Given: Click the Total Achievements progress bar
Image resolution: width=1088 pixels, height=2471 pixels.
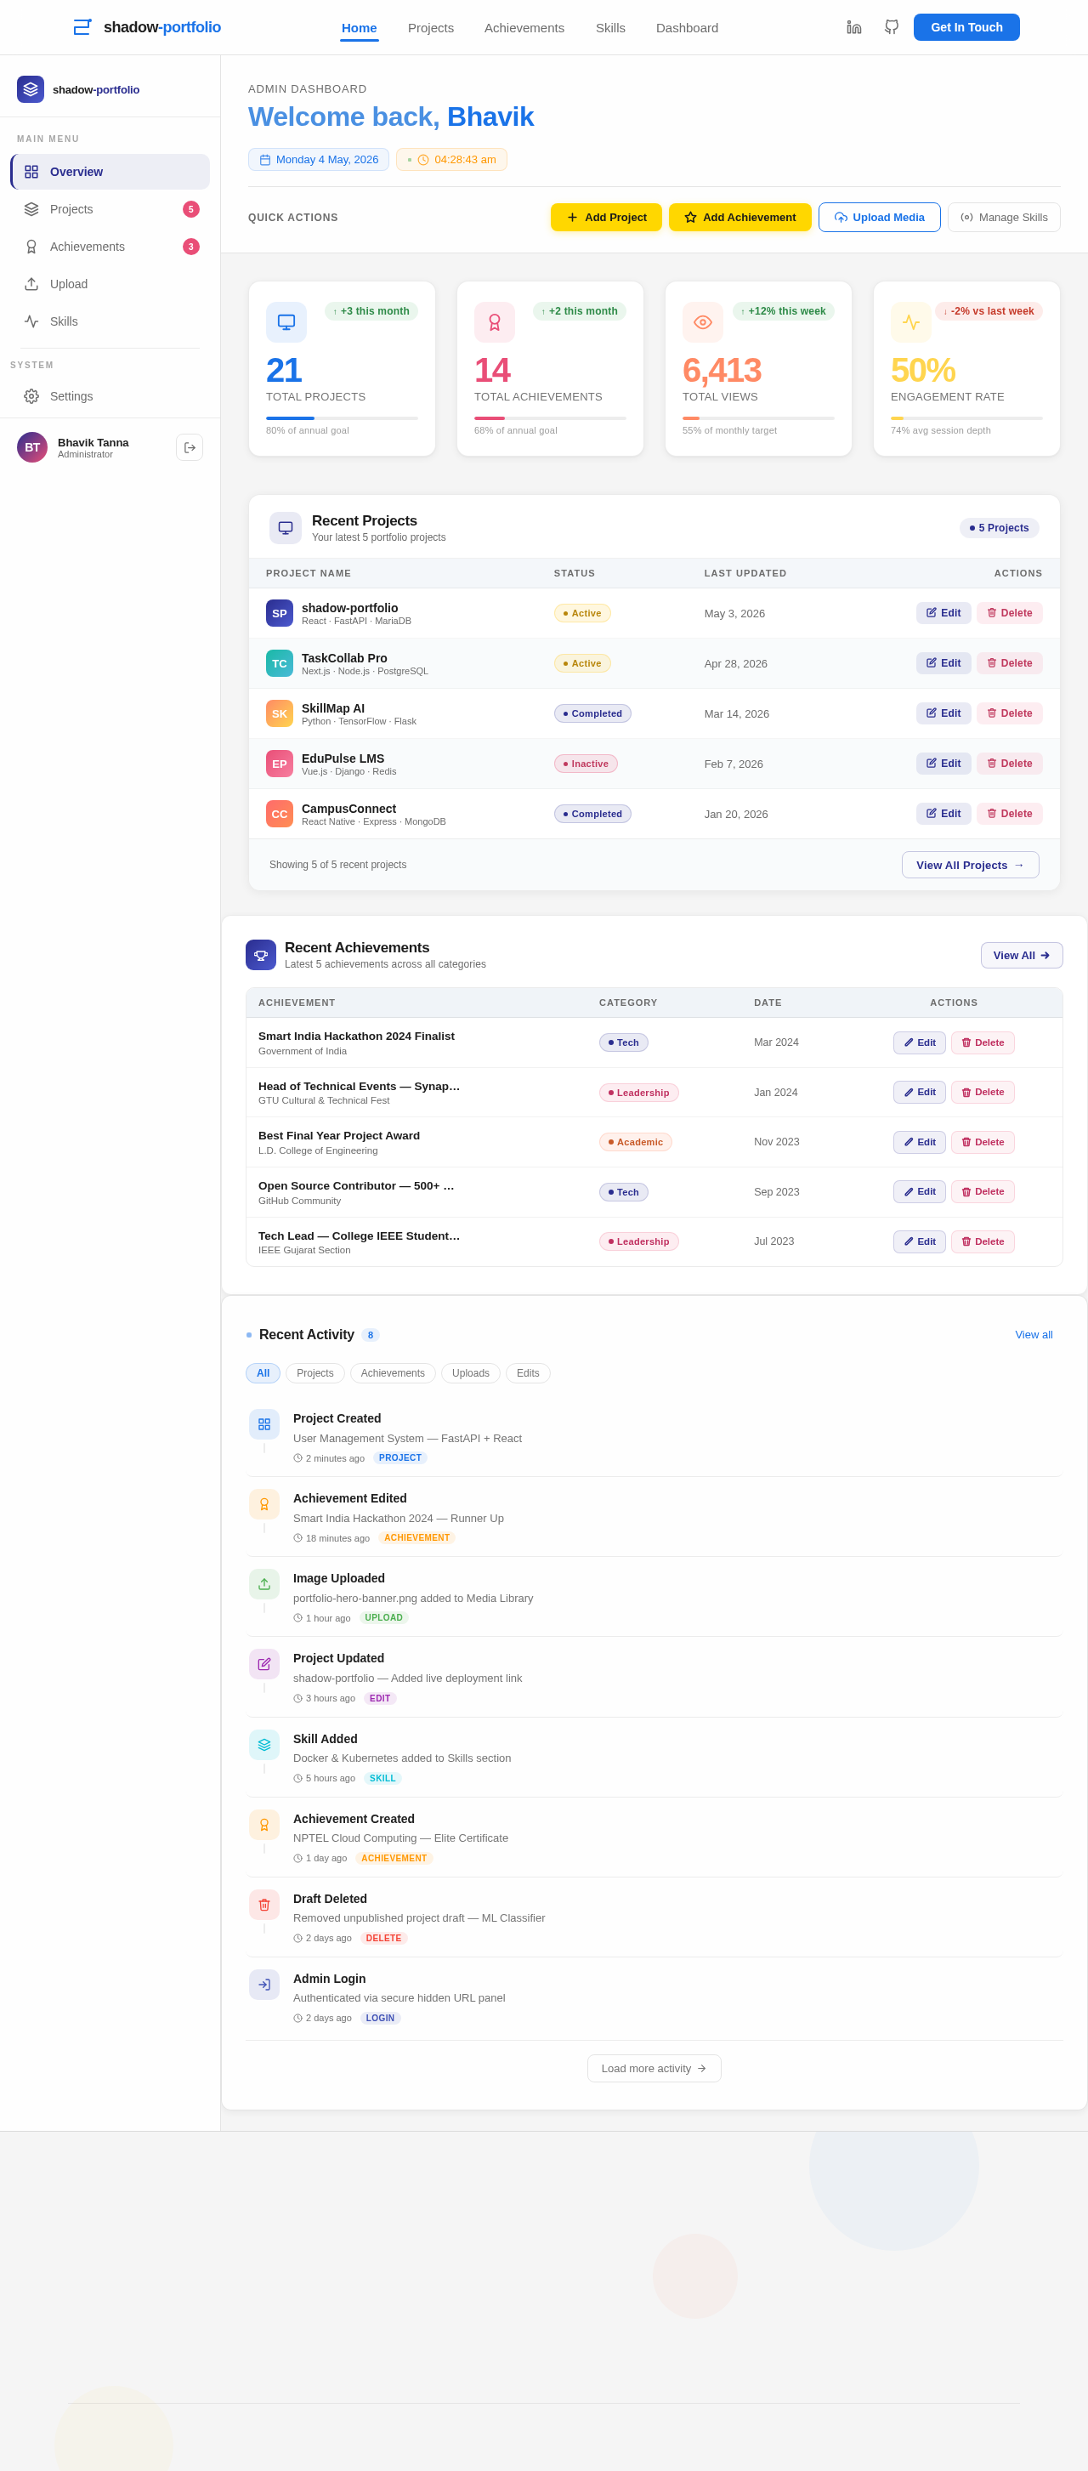Looking at the screenshot, I should 550,418.
